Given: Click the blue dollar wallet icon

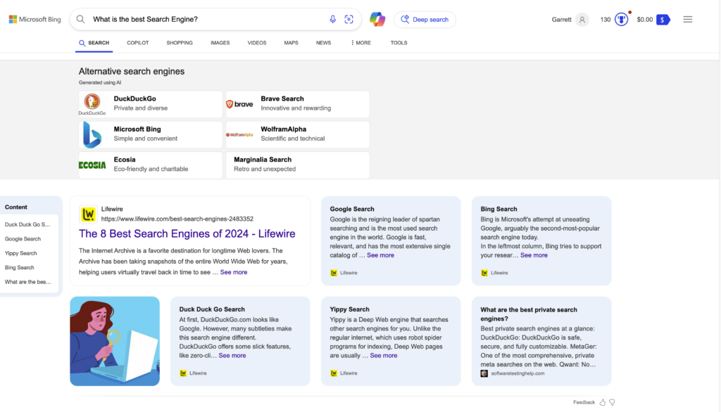Looking at the screenshot, I should [663, 20].
